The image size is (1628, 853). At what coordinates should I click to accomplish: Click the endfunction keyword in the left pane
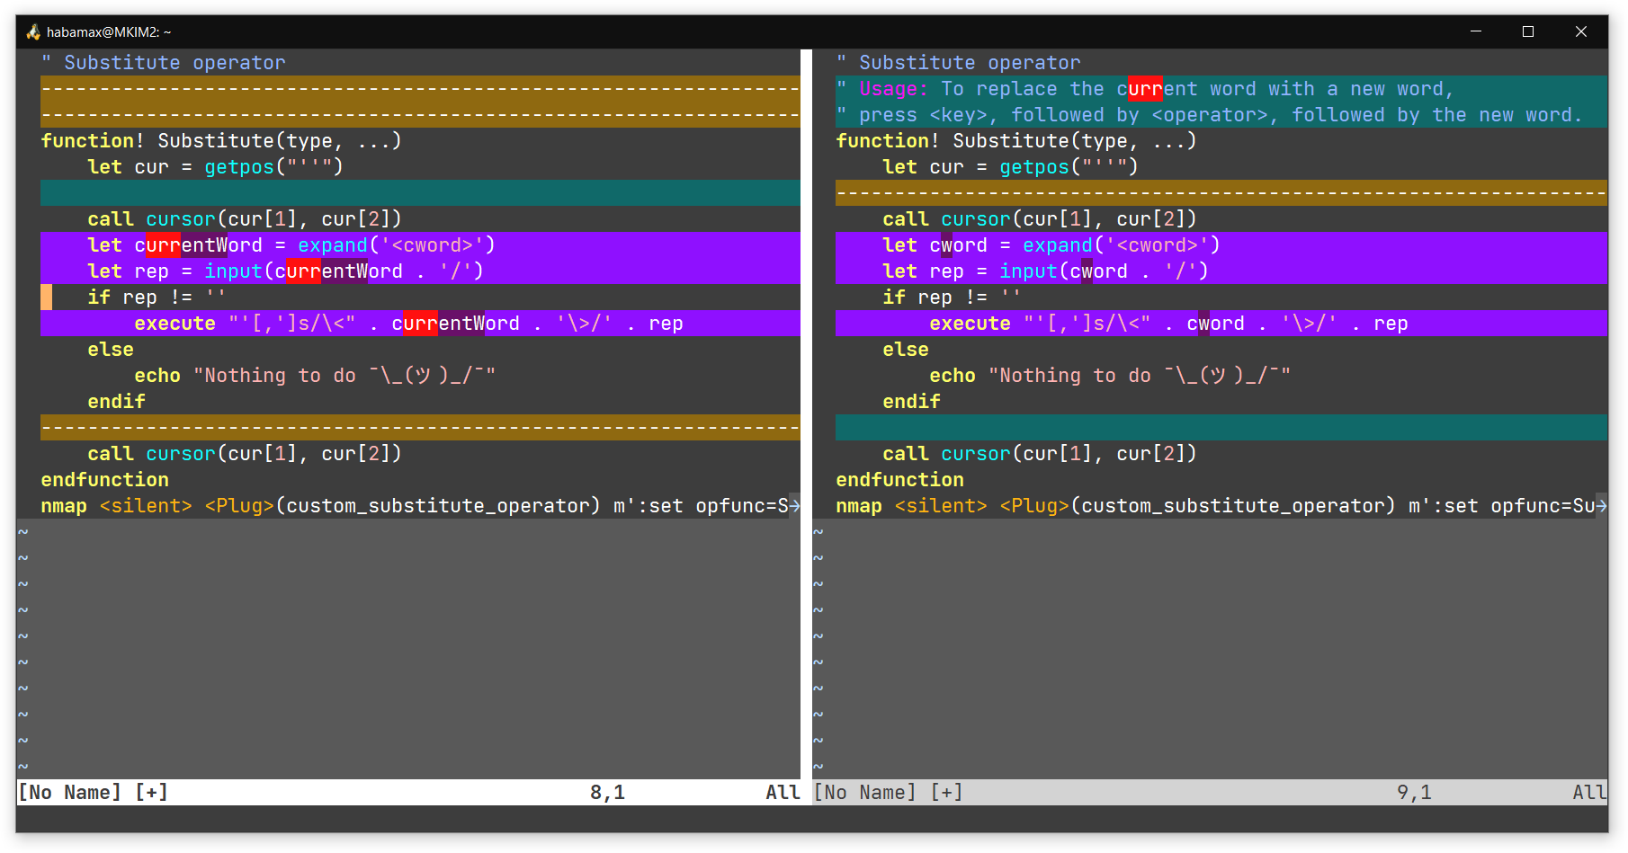tap(104, 479)
